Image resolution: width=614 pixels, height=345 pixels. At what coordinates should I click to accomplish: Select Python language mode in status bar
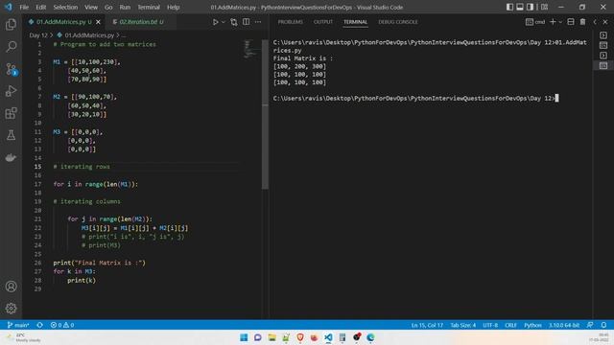coord(532,325)
